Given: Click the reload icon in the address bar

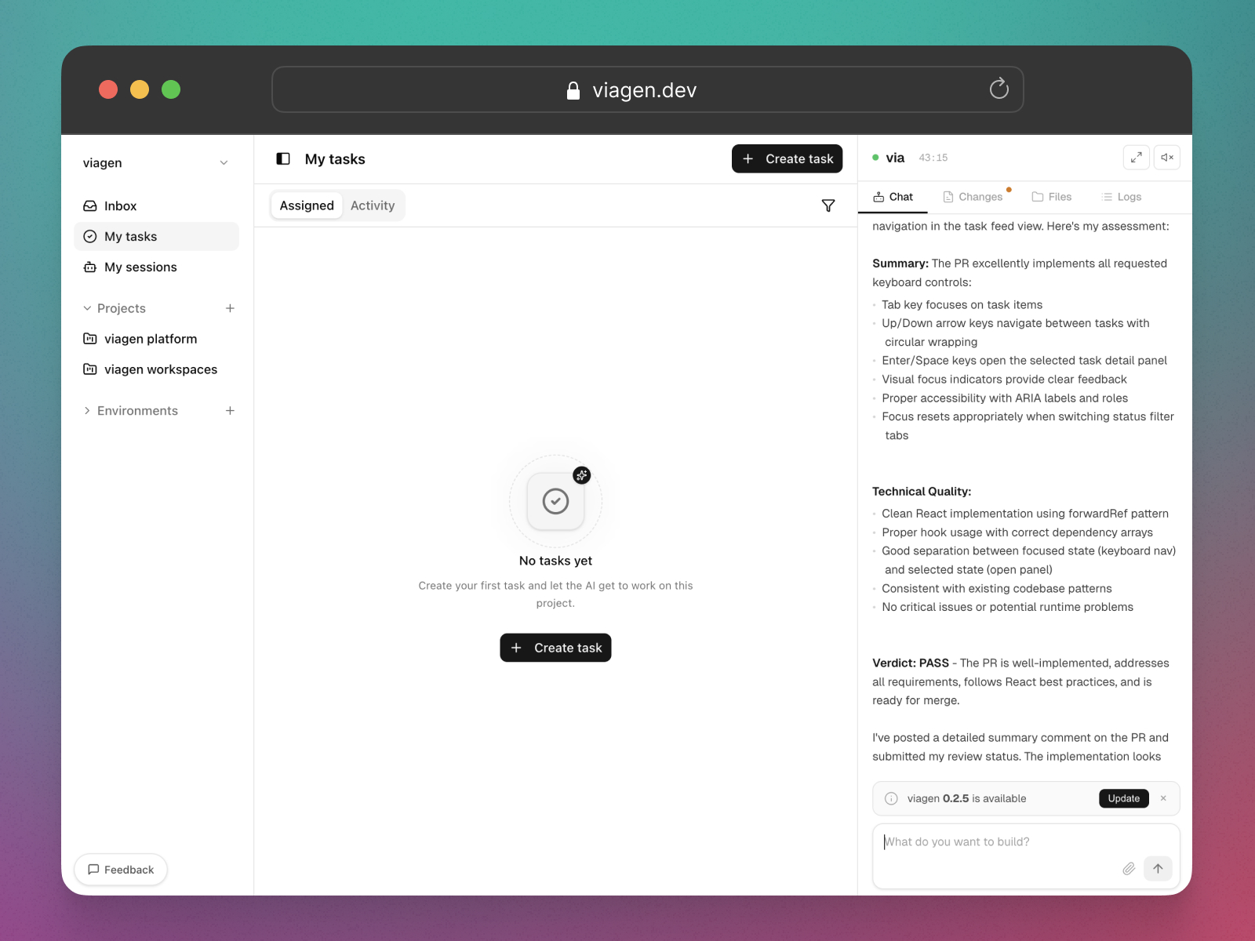Looking at the screenshot, I should click(998, 89).
